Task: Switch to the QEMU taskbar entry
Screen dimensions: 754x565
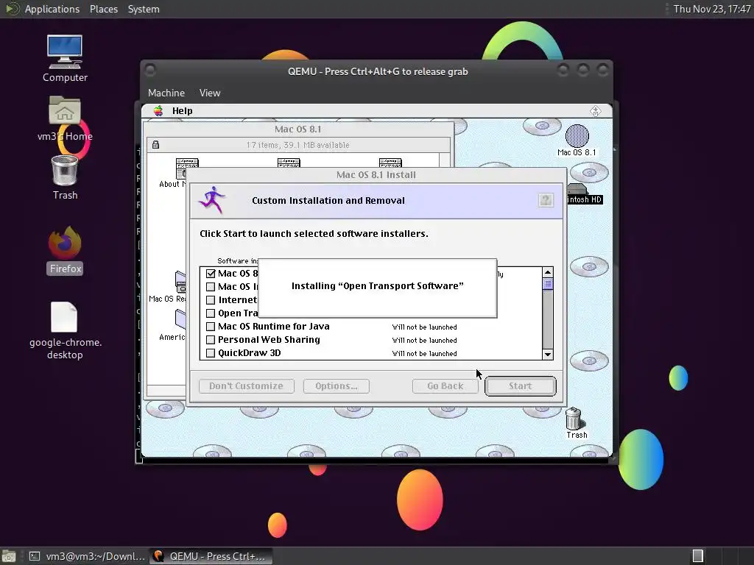Action: [x=211, y=556]
